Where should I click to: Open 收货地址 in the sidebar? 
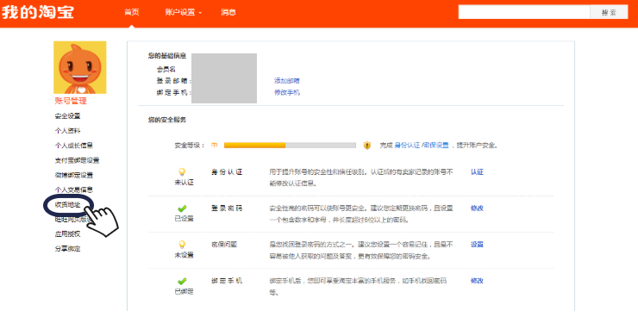click(67, 205)
